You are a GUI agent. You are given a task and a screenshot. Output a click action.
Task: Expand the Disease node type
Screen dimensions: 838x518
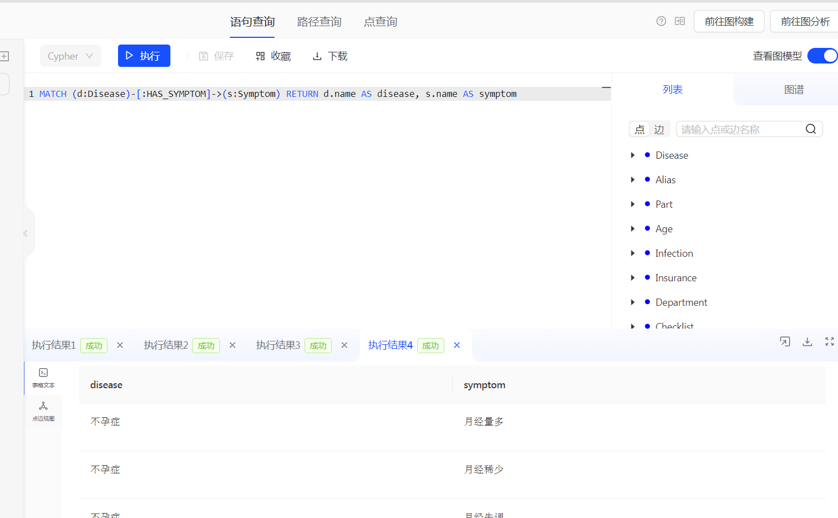pyautogui.click(x=633, y=155)
